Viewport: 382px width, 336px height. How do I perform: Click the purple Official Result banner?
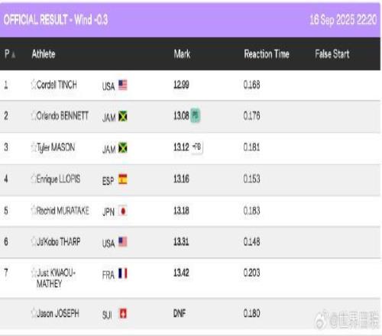[x=190, y=20]
